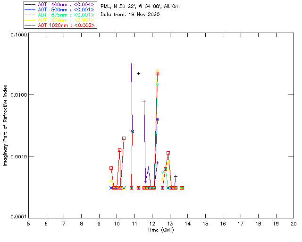302x242 pixels.
Task: Click the x-axis tick label 20
Action: pyautogui.click(x=294, y=224)
